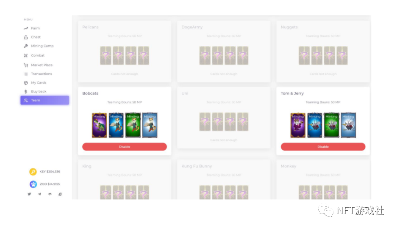397x228 pixels.
Task: Click the Buy back dollar icon
Action: [26, 91]
